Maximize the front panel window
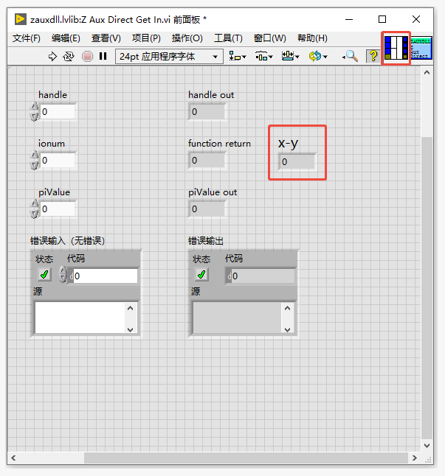This screenshot has width=445, height=476. [x=382, y=19]
